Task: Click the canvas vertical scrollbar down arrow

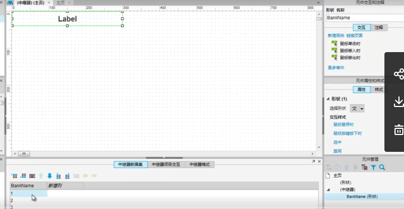Action: coord(319,147)
